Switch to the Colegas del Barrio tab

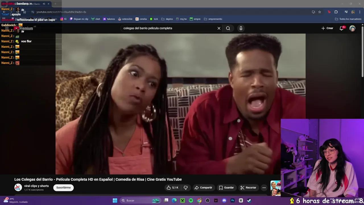[x=31, y=4]
